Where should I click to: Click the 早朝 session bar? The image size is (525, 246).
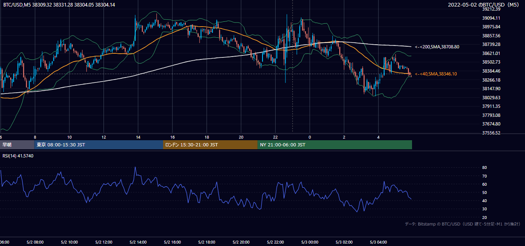click(17, 145)
